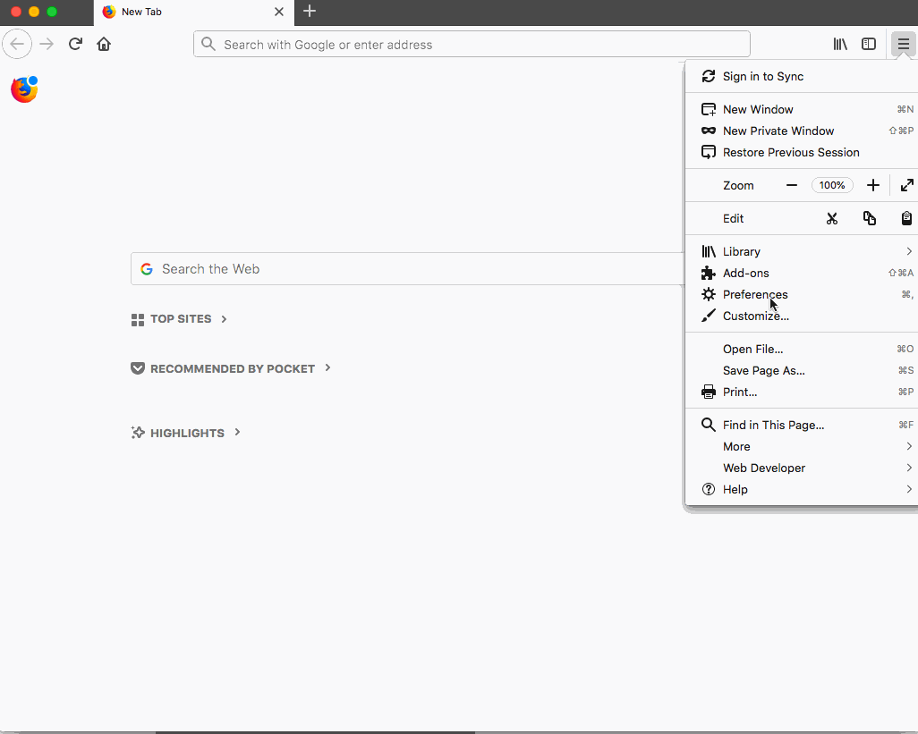Open the Library bookshelf toolbar icon
This screenshot has width=918, height=734.
(840, 44)
